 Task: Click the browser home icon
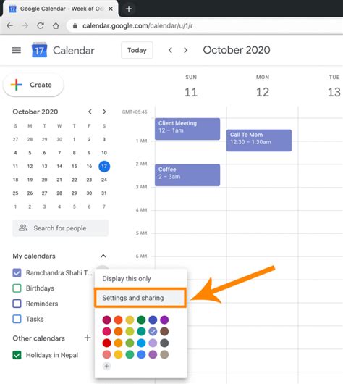pyautogui.click(x=56, y=25)
